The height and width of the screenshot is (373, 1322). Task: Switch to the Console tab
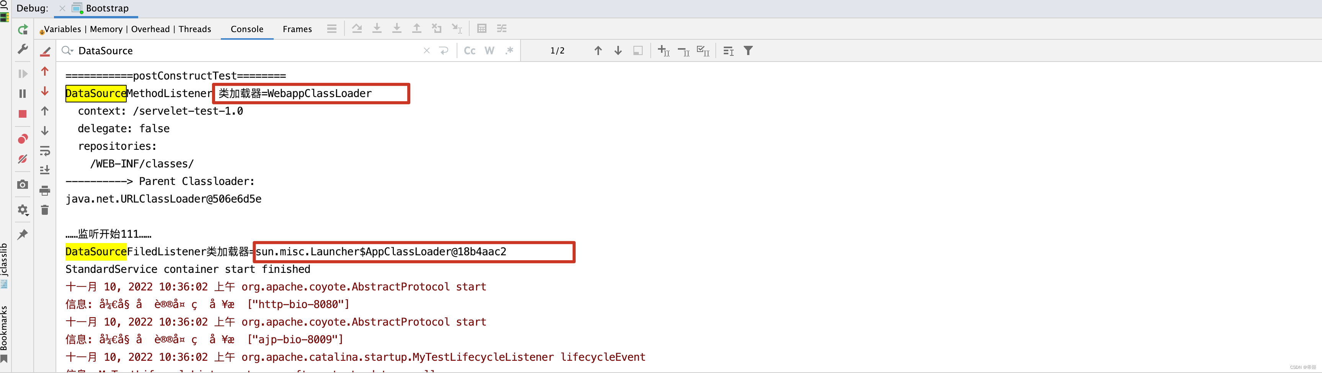point(247,29)
